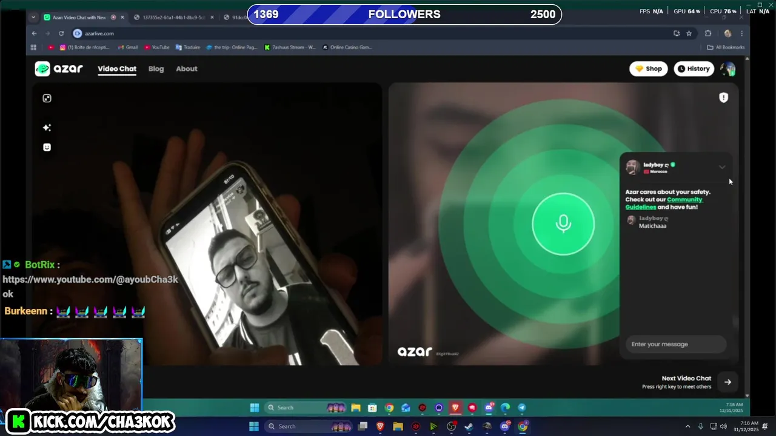Click the install app icon in address bar
The width and height of the screenshot is (776, 436).
677,33
